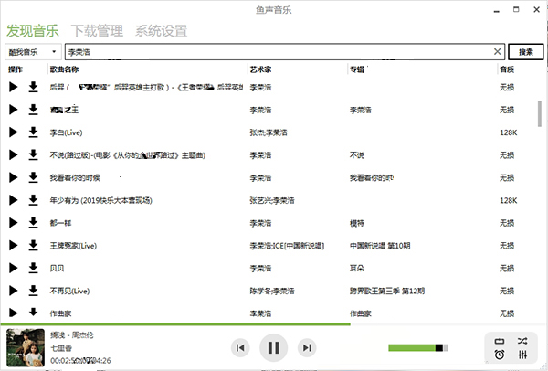
Task: Download the song 贝贝
Action: [33, 268]
